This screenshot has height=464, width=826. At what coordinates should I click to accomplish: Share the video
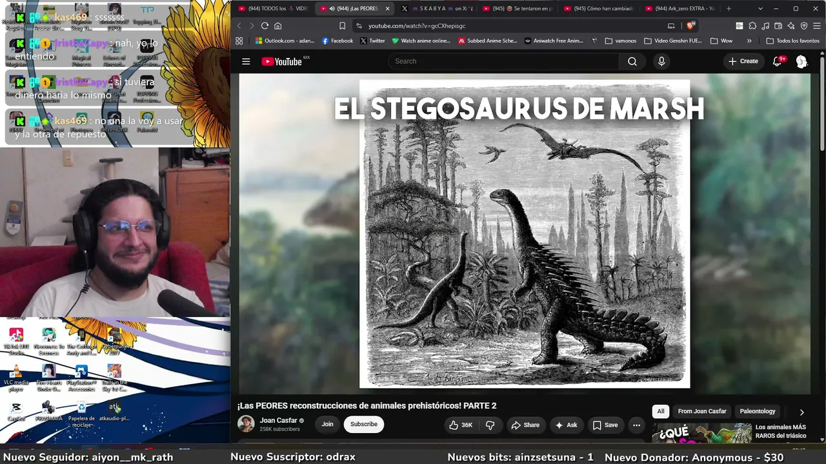coord(525,425)
